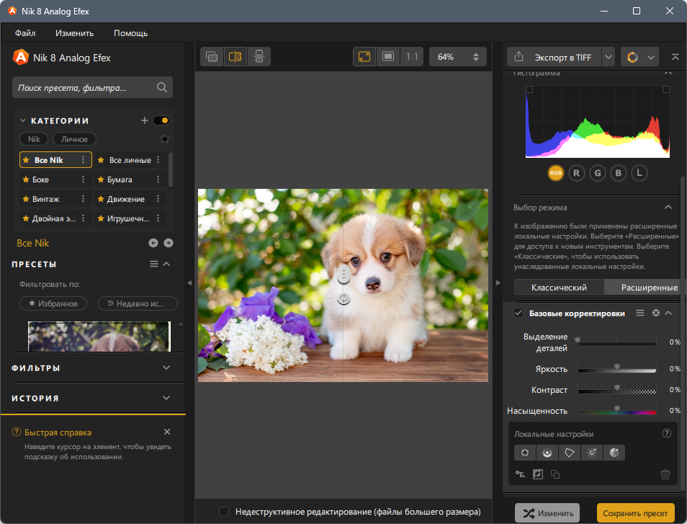Click the Яркость slider handle
The image size is (687, 524).
tap(616, 368)
